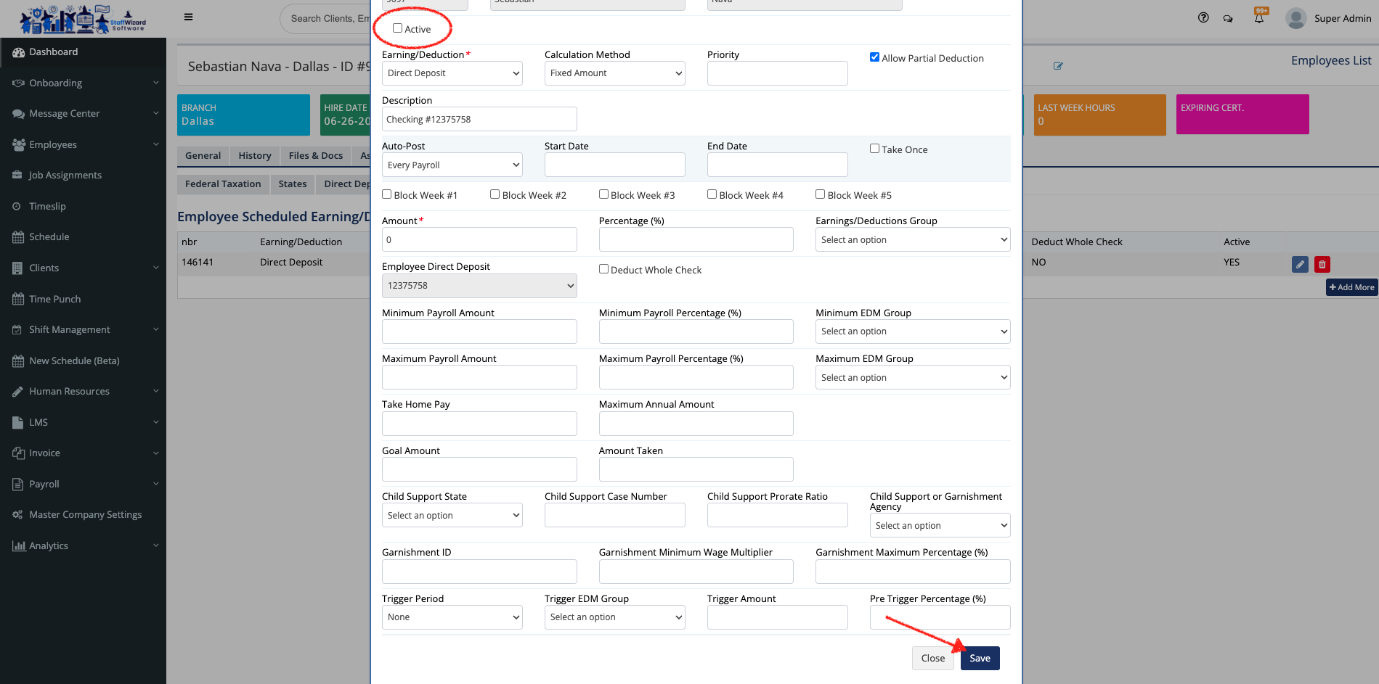Click the edit icon beside Employees List
Image resolution: width=1379 pixels, height=684 pixels.
(x=1058, y=66)
